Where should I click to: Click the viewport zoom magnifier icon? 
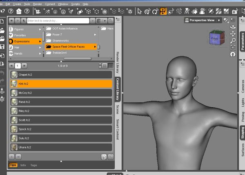tap(233, 41)
